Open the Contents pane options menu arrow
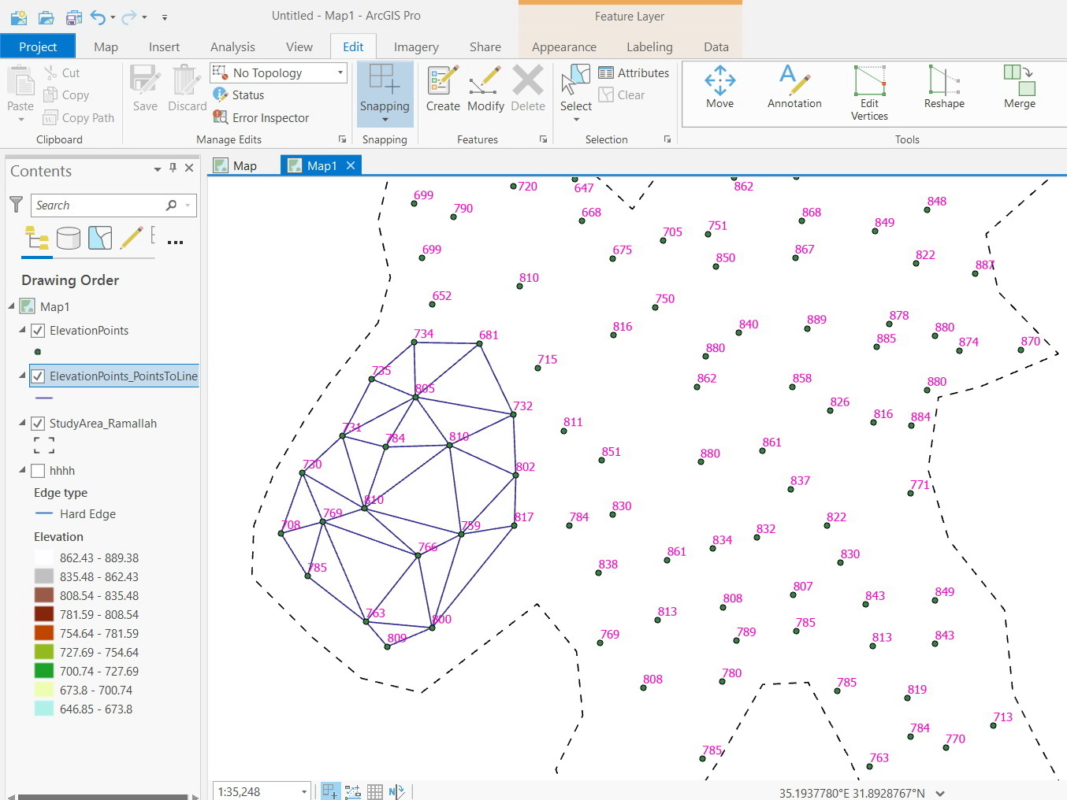 click(x=157, y=169)
